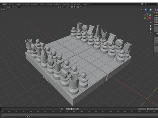Image resolution: width=158 pixels, height=118 pixels.
Task: Click the Rotation X value field
Action: 156,27
